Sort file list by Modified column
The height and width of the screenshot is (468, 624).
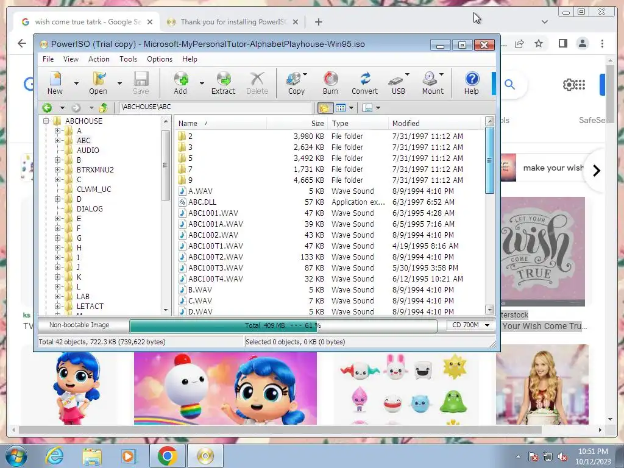coord(436,123)
